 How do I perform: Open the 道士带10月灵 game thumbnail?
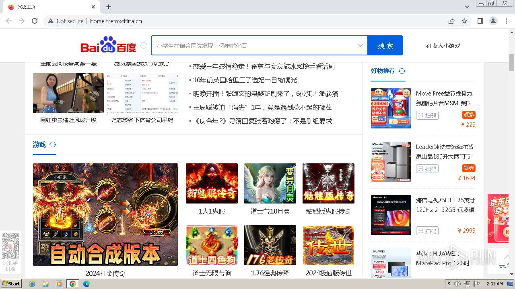pyautogui.click(x=270, y=183)
